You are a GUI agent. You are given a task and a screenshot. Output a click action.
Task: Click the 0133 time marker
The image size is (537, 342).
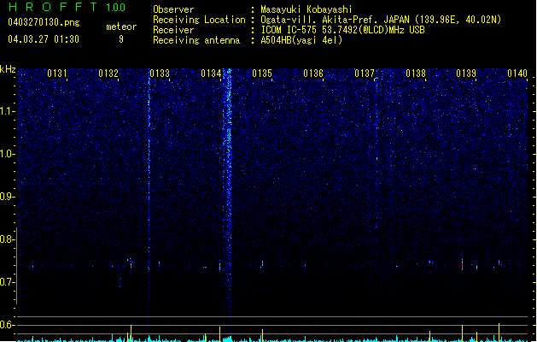click(x=160, y=74)
